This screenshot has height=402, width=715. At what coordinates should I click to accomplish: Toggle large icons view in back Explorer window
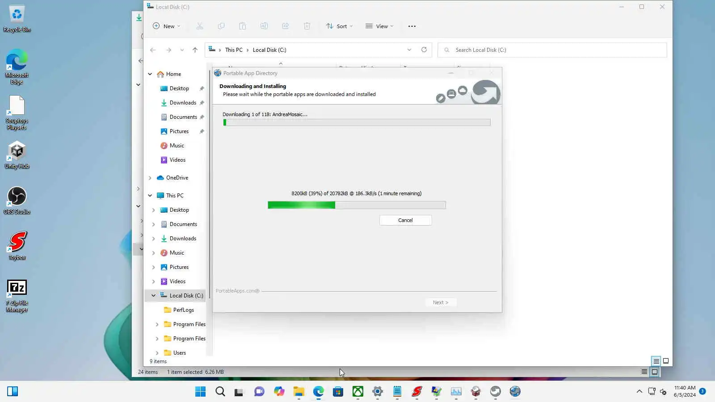point(655,372)
